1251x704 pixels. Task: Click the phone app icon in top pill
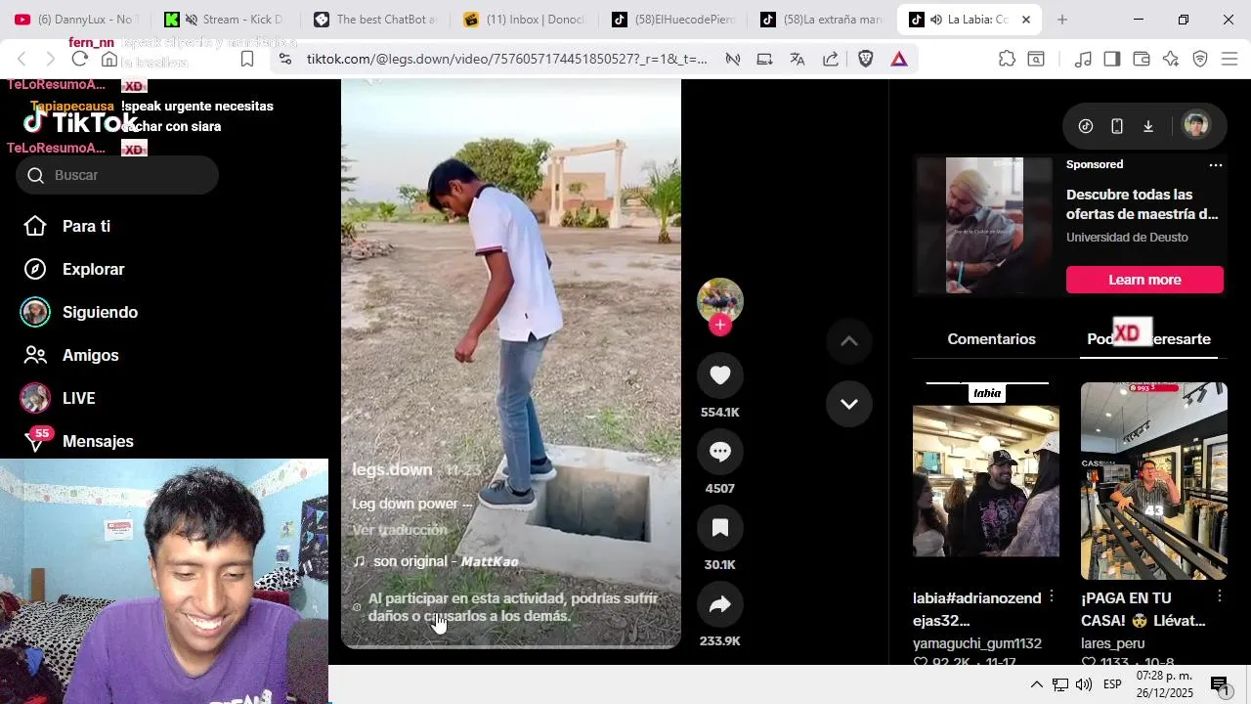click(1117, 126)
